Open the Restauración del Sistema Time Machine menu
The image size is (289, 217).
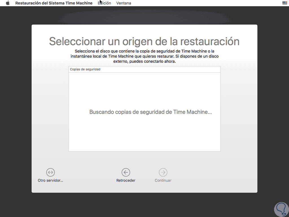pyautogui.click(x=54, y=3)
